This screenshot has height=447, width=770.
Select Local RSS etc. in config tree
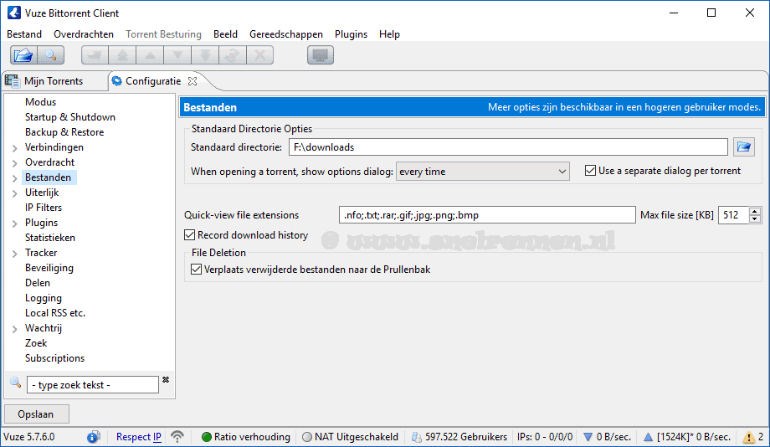click(55, 313)
